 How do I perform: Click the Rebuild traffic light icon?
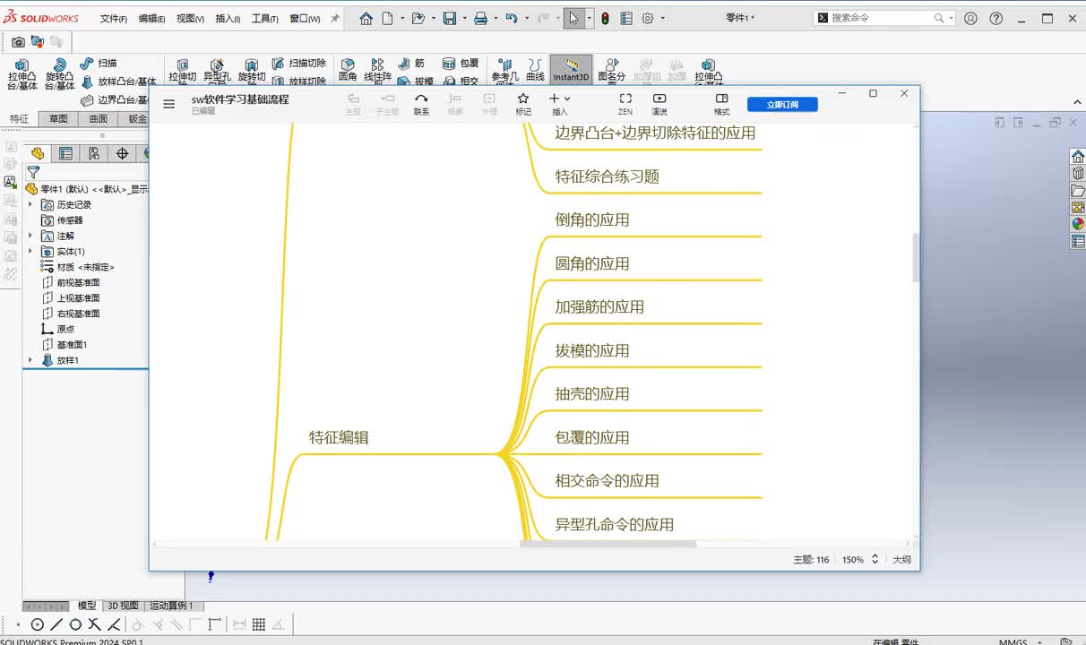[x=605, y=18]
